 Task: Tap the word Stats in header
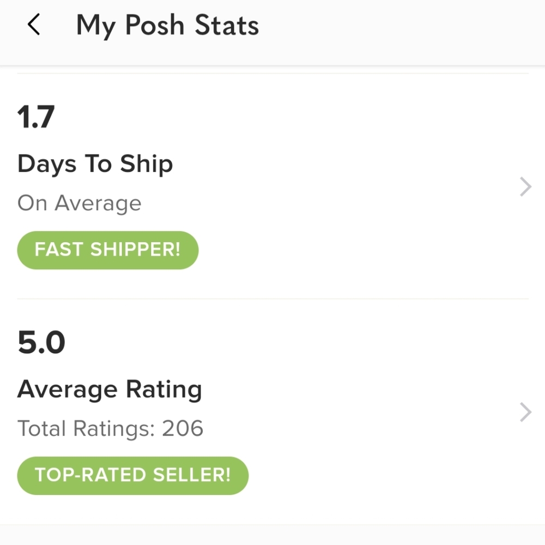coord(227,25)
